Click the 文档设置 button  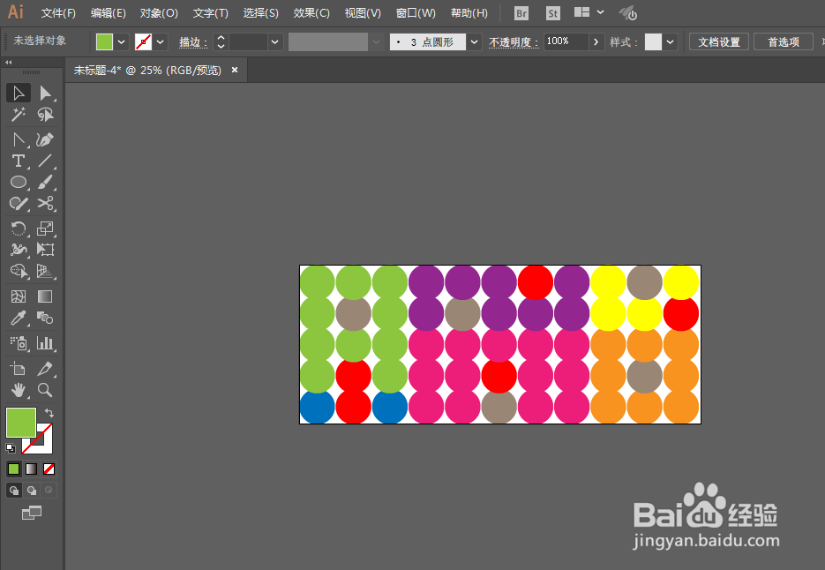tap(719, 41)
